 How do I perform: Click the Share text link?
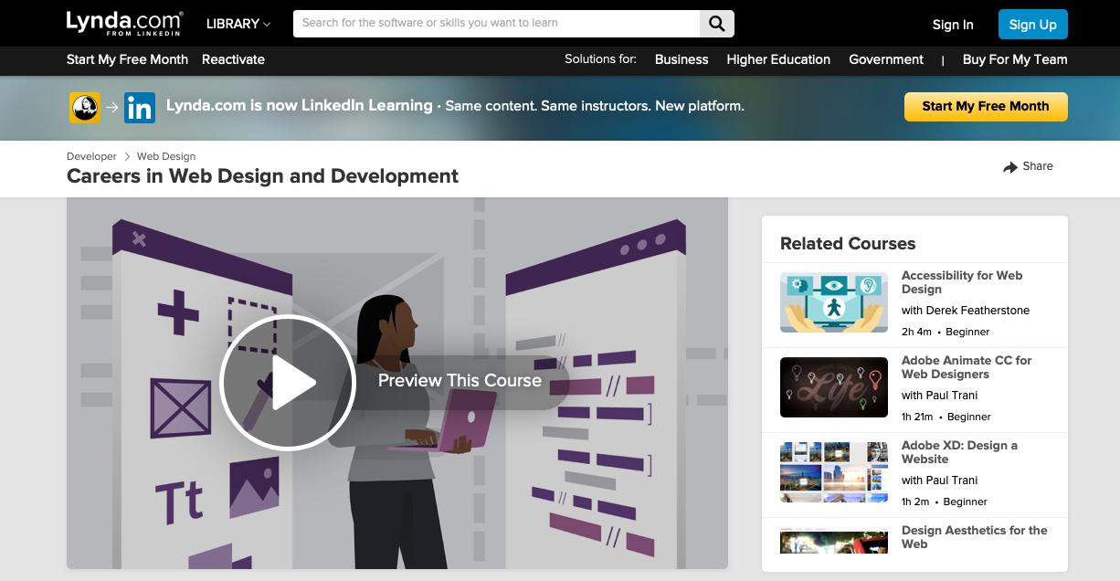tap(1038, 166)
